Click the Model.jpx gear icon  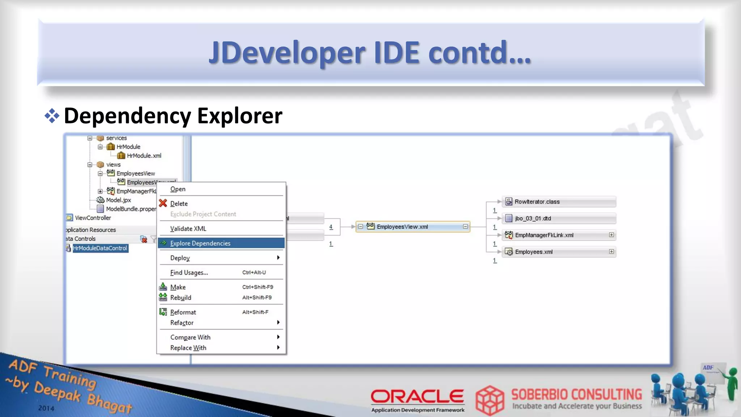pos(100,200)
